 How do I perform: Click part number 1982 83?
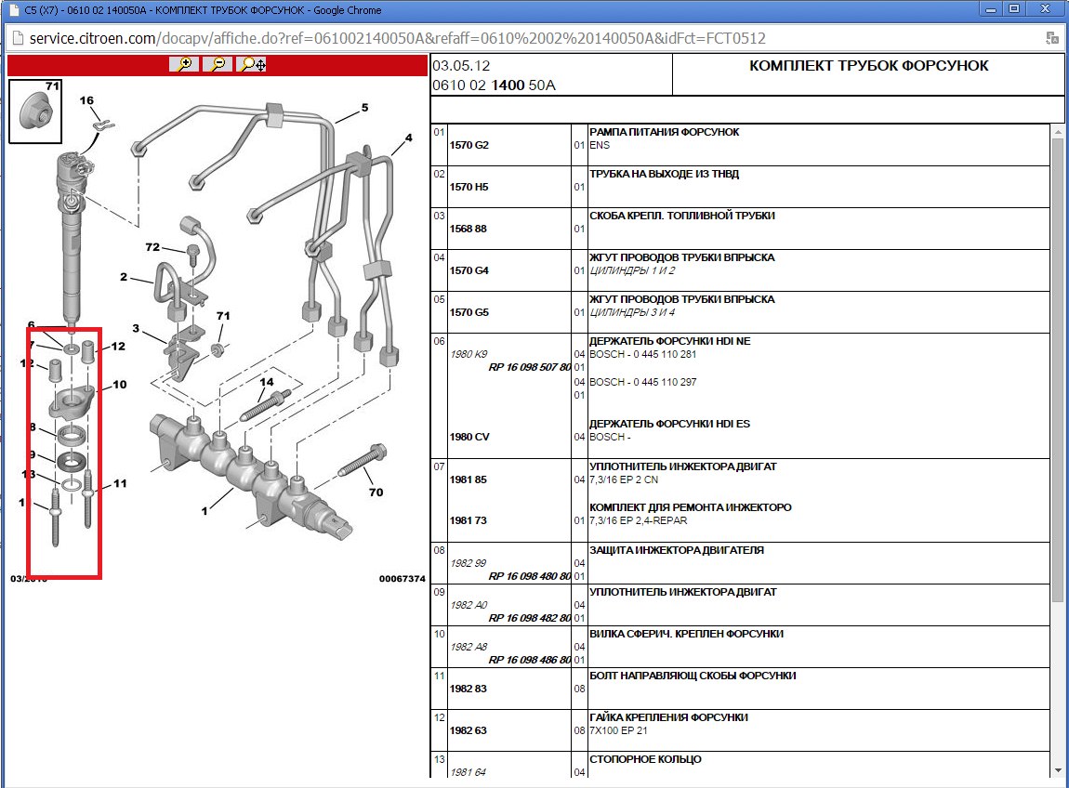click(x=467, y=689)
